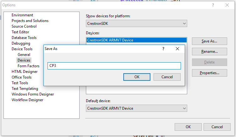Click Cancel in the Options dialog
Screen dimensions: 236x137
[x=217, y=127]
